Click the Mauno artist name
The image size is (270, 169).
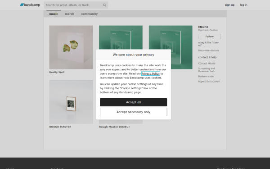(x=203, y=27)
